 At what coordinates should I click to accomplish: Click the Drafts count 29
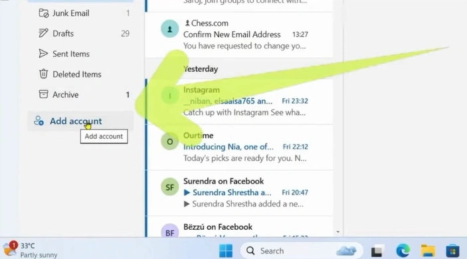coord(125,33)
